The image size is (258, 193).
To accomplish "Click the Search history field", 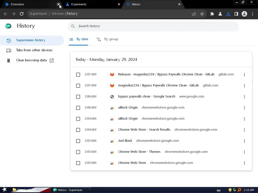I will (x=153, y=26).
